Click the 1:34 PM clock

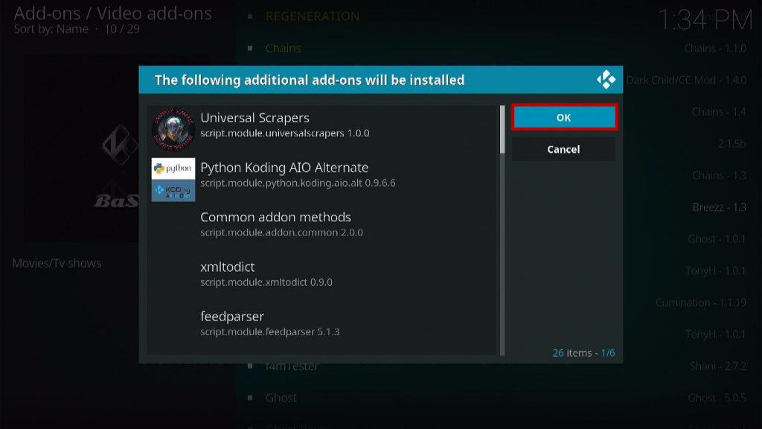click(x=705, y=20)
